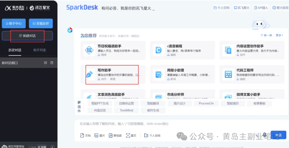Add media with the 音视频 icon
The width and height of the screenshot is (289, 148).
click(x=115, y=135)
